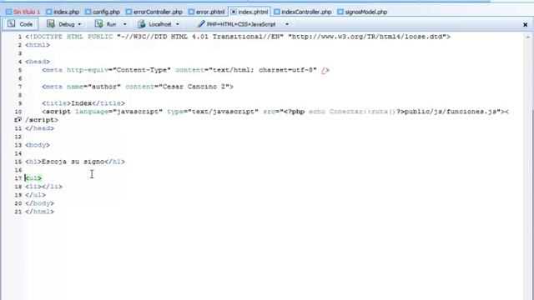Open the index.php tab
This screenshot has width=534, height=300.
pyautogui.click(x=63, y=12)
